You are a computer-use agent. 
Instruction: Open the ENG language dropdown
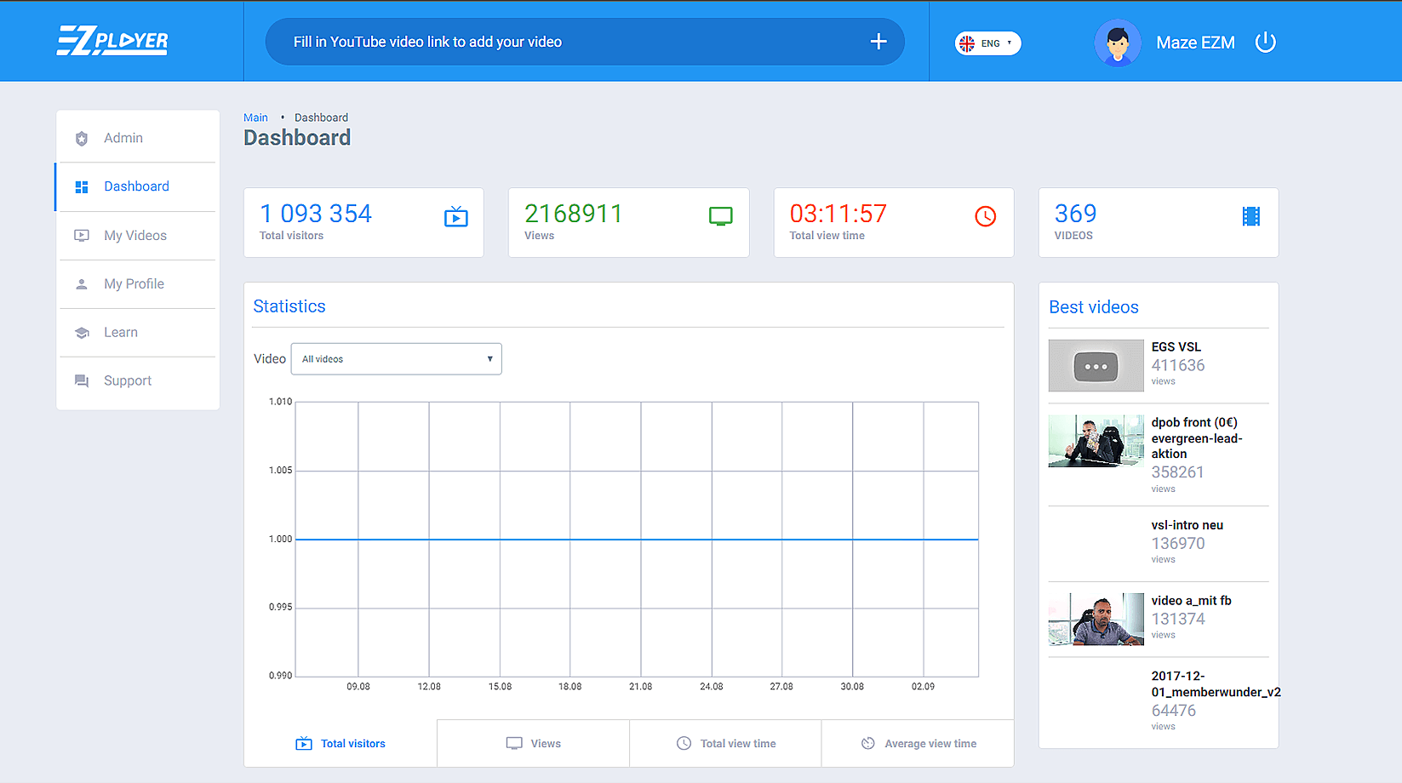point(987,43)
